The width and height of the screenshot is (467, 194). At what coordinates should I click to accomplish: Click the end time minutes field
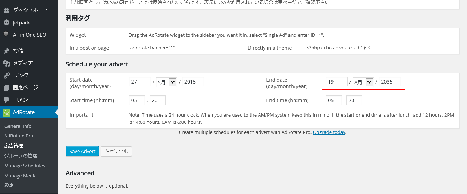click(354, 100)
